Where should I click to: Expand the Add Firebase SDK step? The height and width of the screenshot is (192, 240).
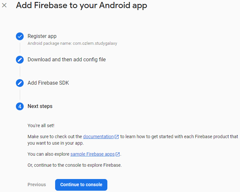48,83
